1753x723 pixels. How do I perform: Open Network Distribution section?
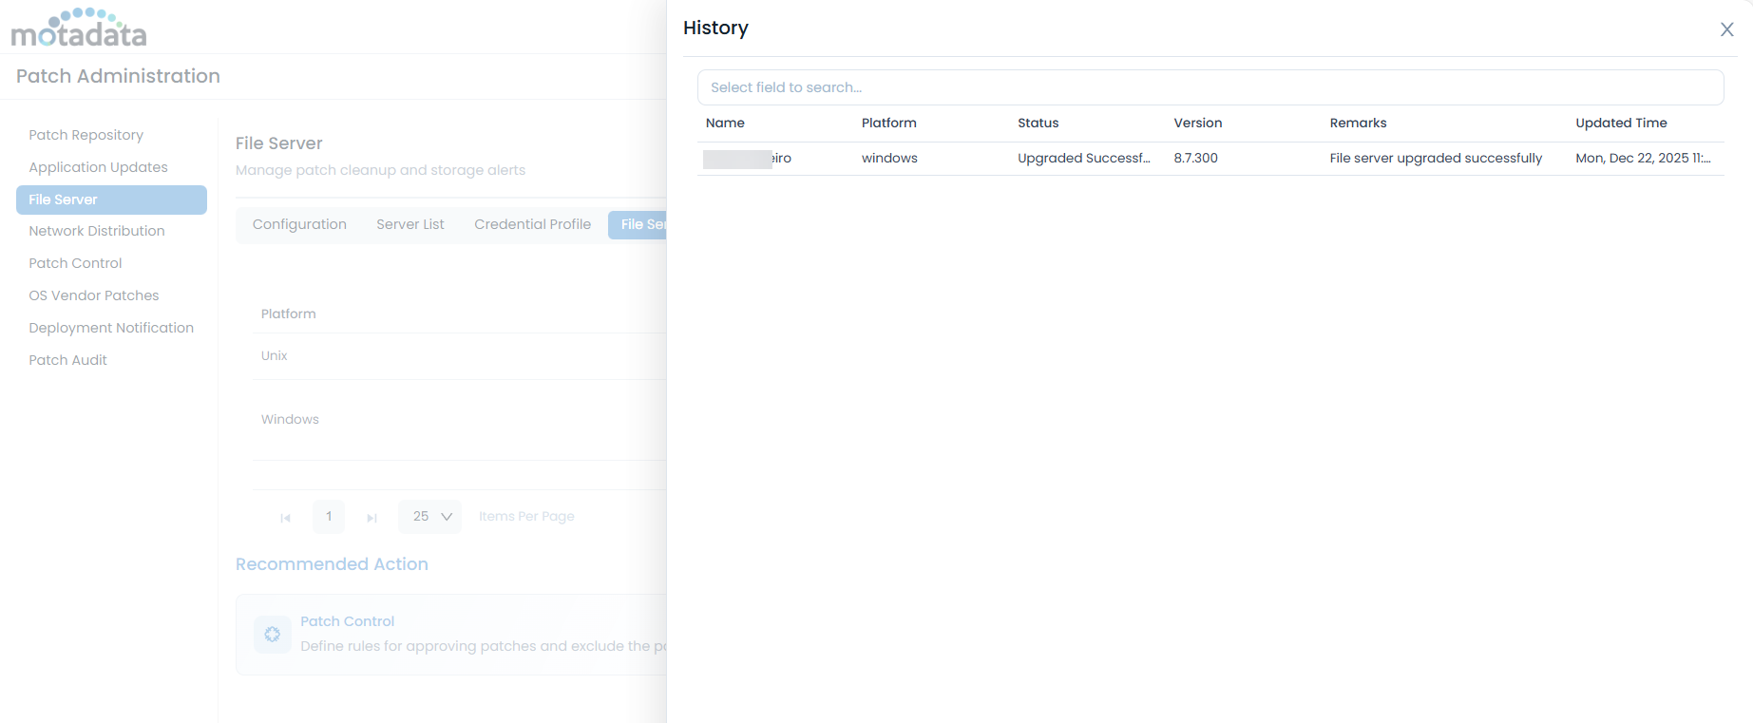click(96, 231)
